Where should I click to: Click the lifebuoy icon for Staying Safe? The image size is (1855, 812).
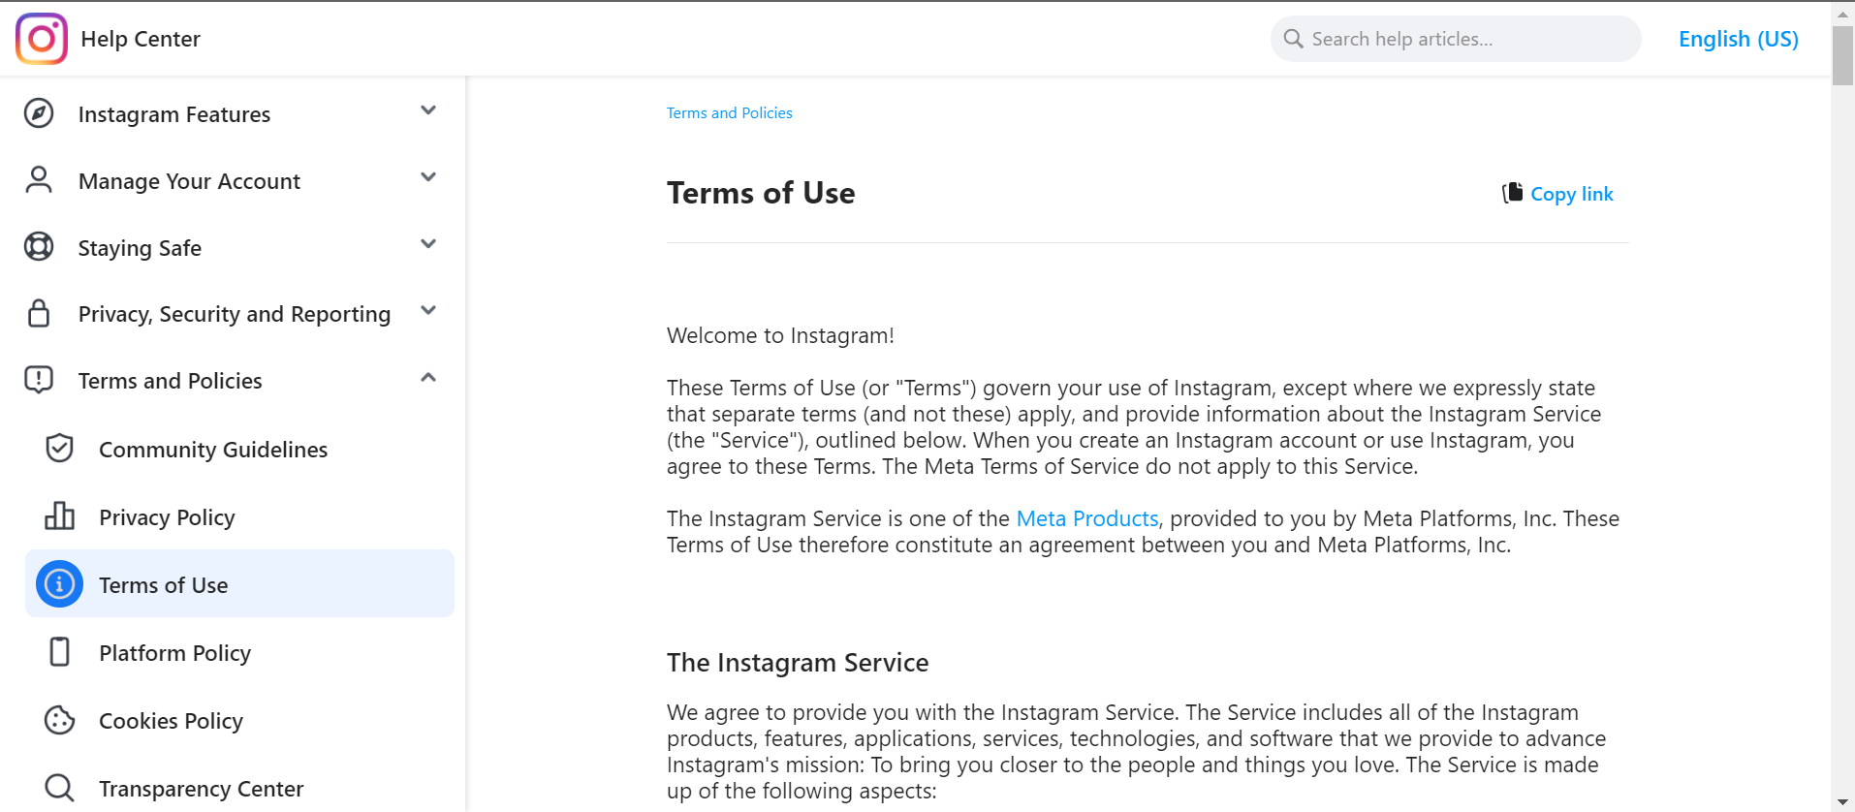point(39,247)
